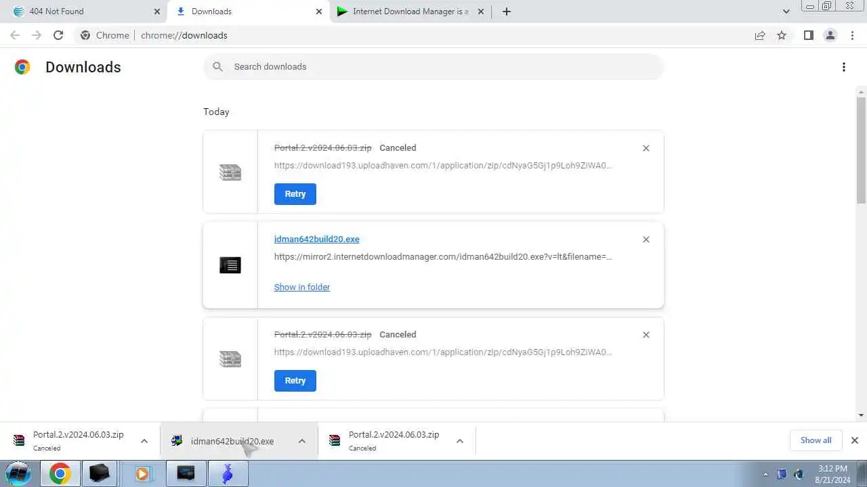Bookmark this page with star icon
This screenshot has height=487, width=867.
782,35
